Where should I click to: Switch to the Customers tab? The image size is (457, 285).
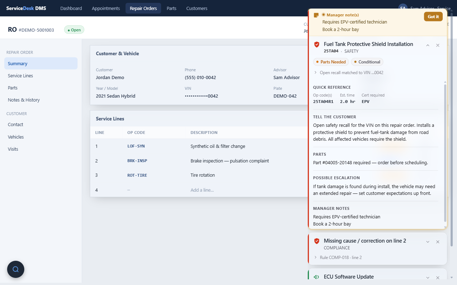point(197,8)
